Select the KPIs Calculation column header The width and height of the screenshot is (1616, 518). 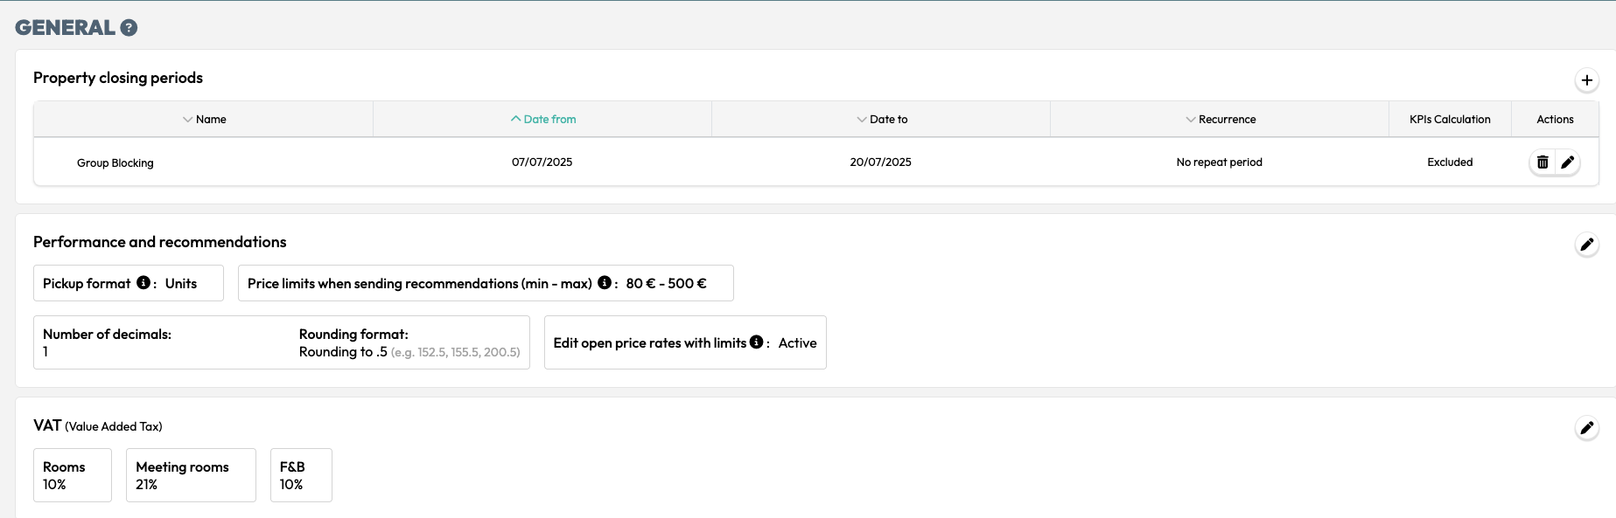coord(1450,120)
